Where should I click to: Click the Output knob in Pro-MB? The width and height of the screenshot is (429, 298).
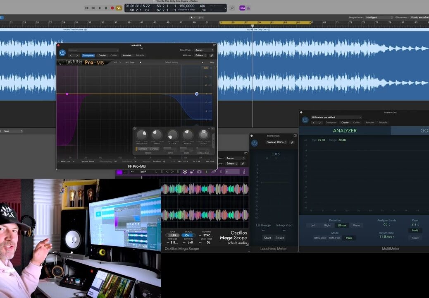203,135
